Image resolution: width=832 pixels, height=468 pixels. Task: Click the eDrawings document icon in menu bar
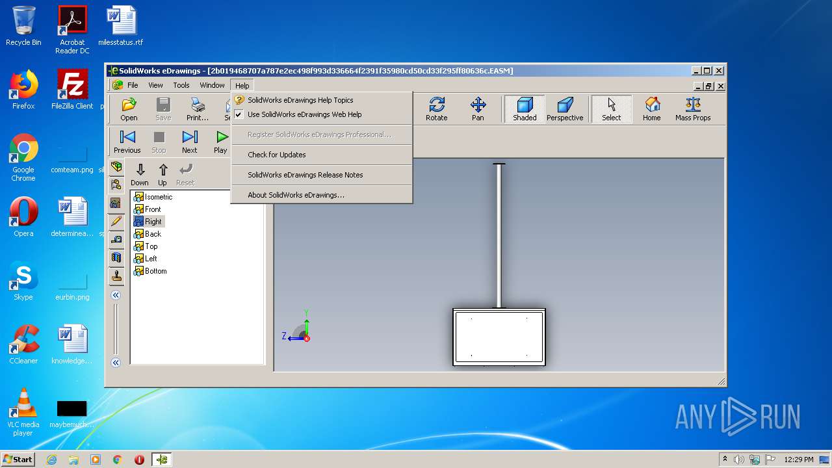[118, 85]
